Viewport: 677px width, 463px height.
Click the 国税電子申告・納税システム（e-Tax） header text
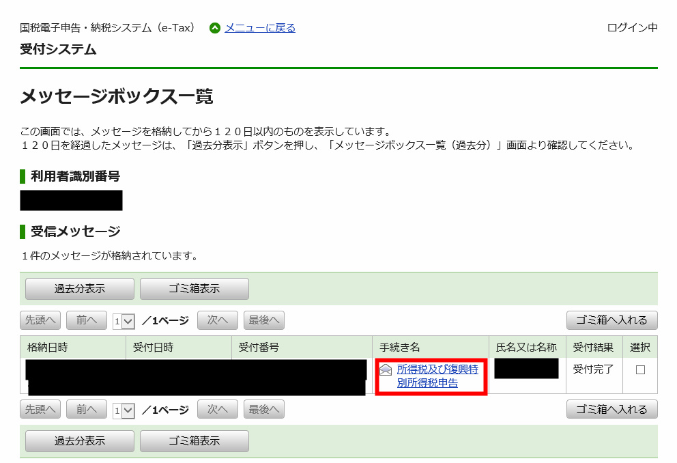point(107,28)
